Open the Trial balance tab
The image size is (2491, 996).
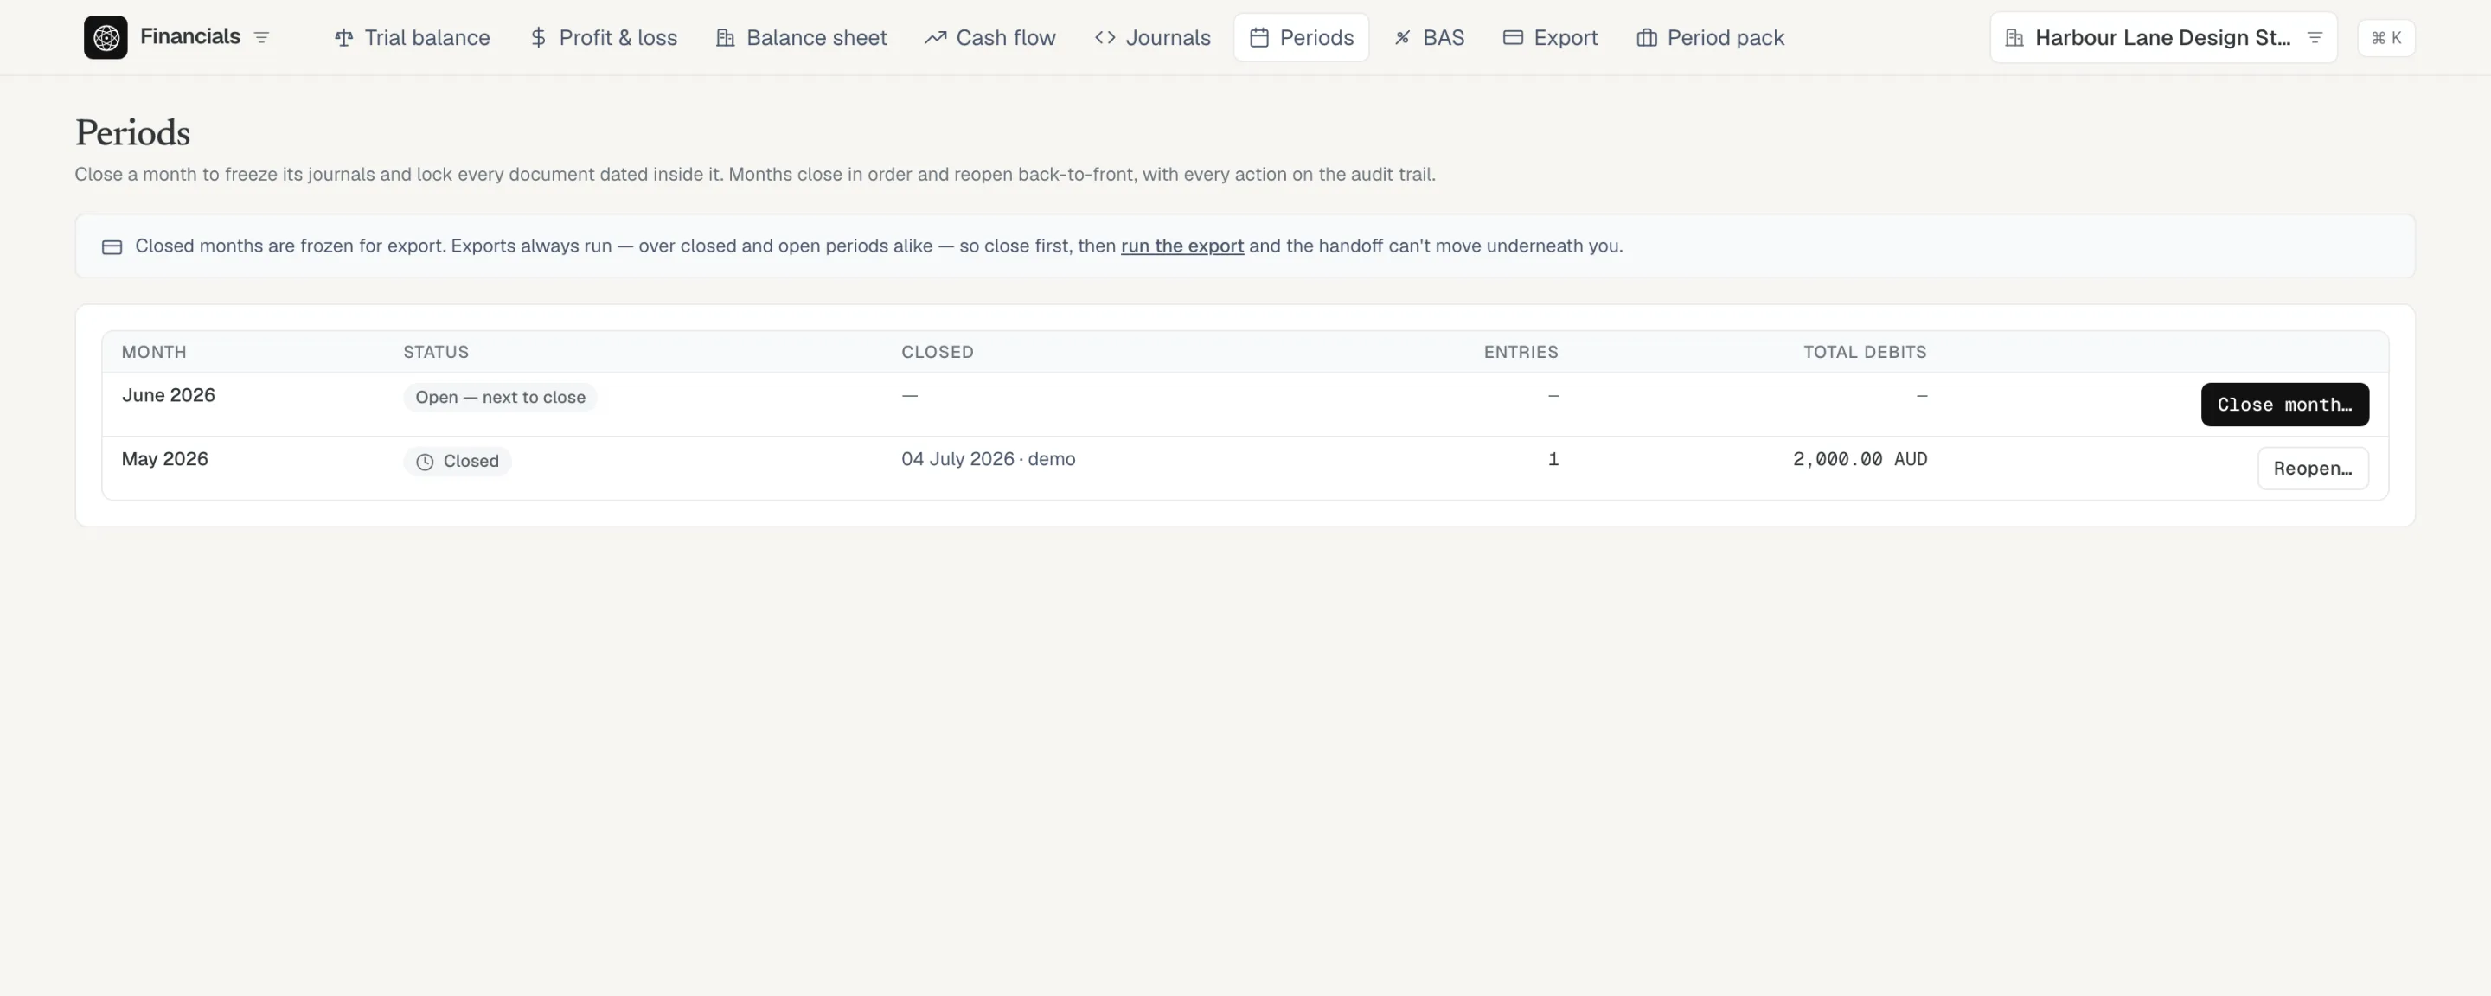pyautogui.click(x=412, y=38)
